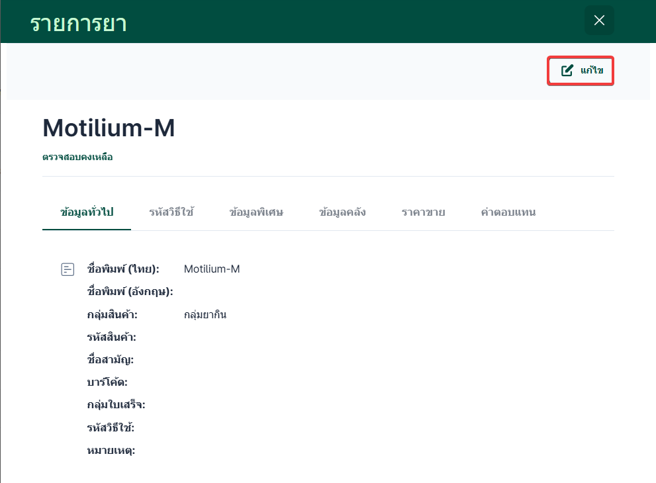Open the ตรวจสอบคงเหลือ link
This screenshot has height=483, width=656.
(77, 157)
